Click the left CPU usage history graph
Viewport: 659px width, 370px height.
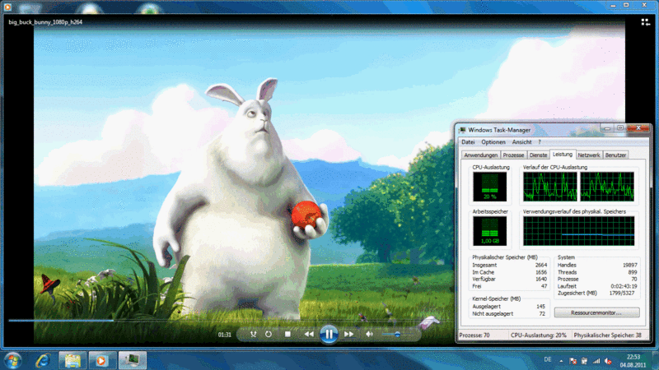point(549,187)
